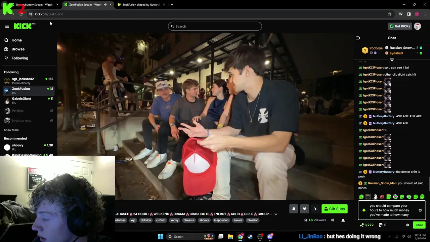Open Steam from taskbar
430x242 pixels.
coord(250,237)
